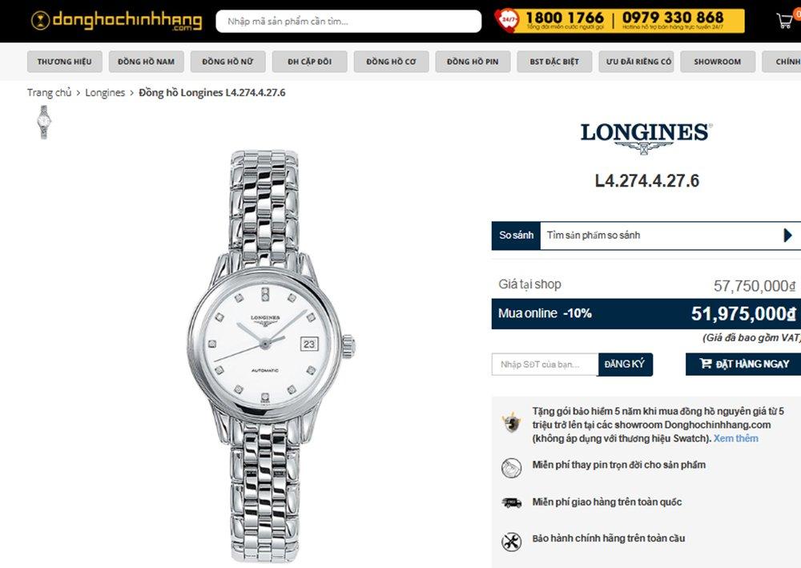This screenshot has width=801, height=568.
Task: Click the donghochinhhang.com logo
Action: coord(116,21)
